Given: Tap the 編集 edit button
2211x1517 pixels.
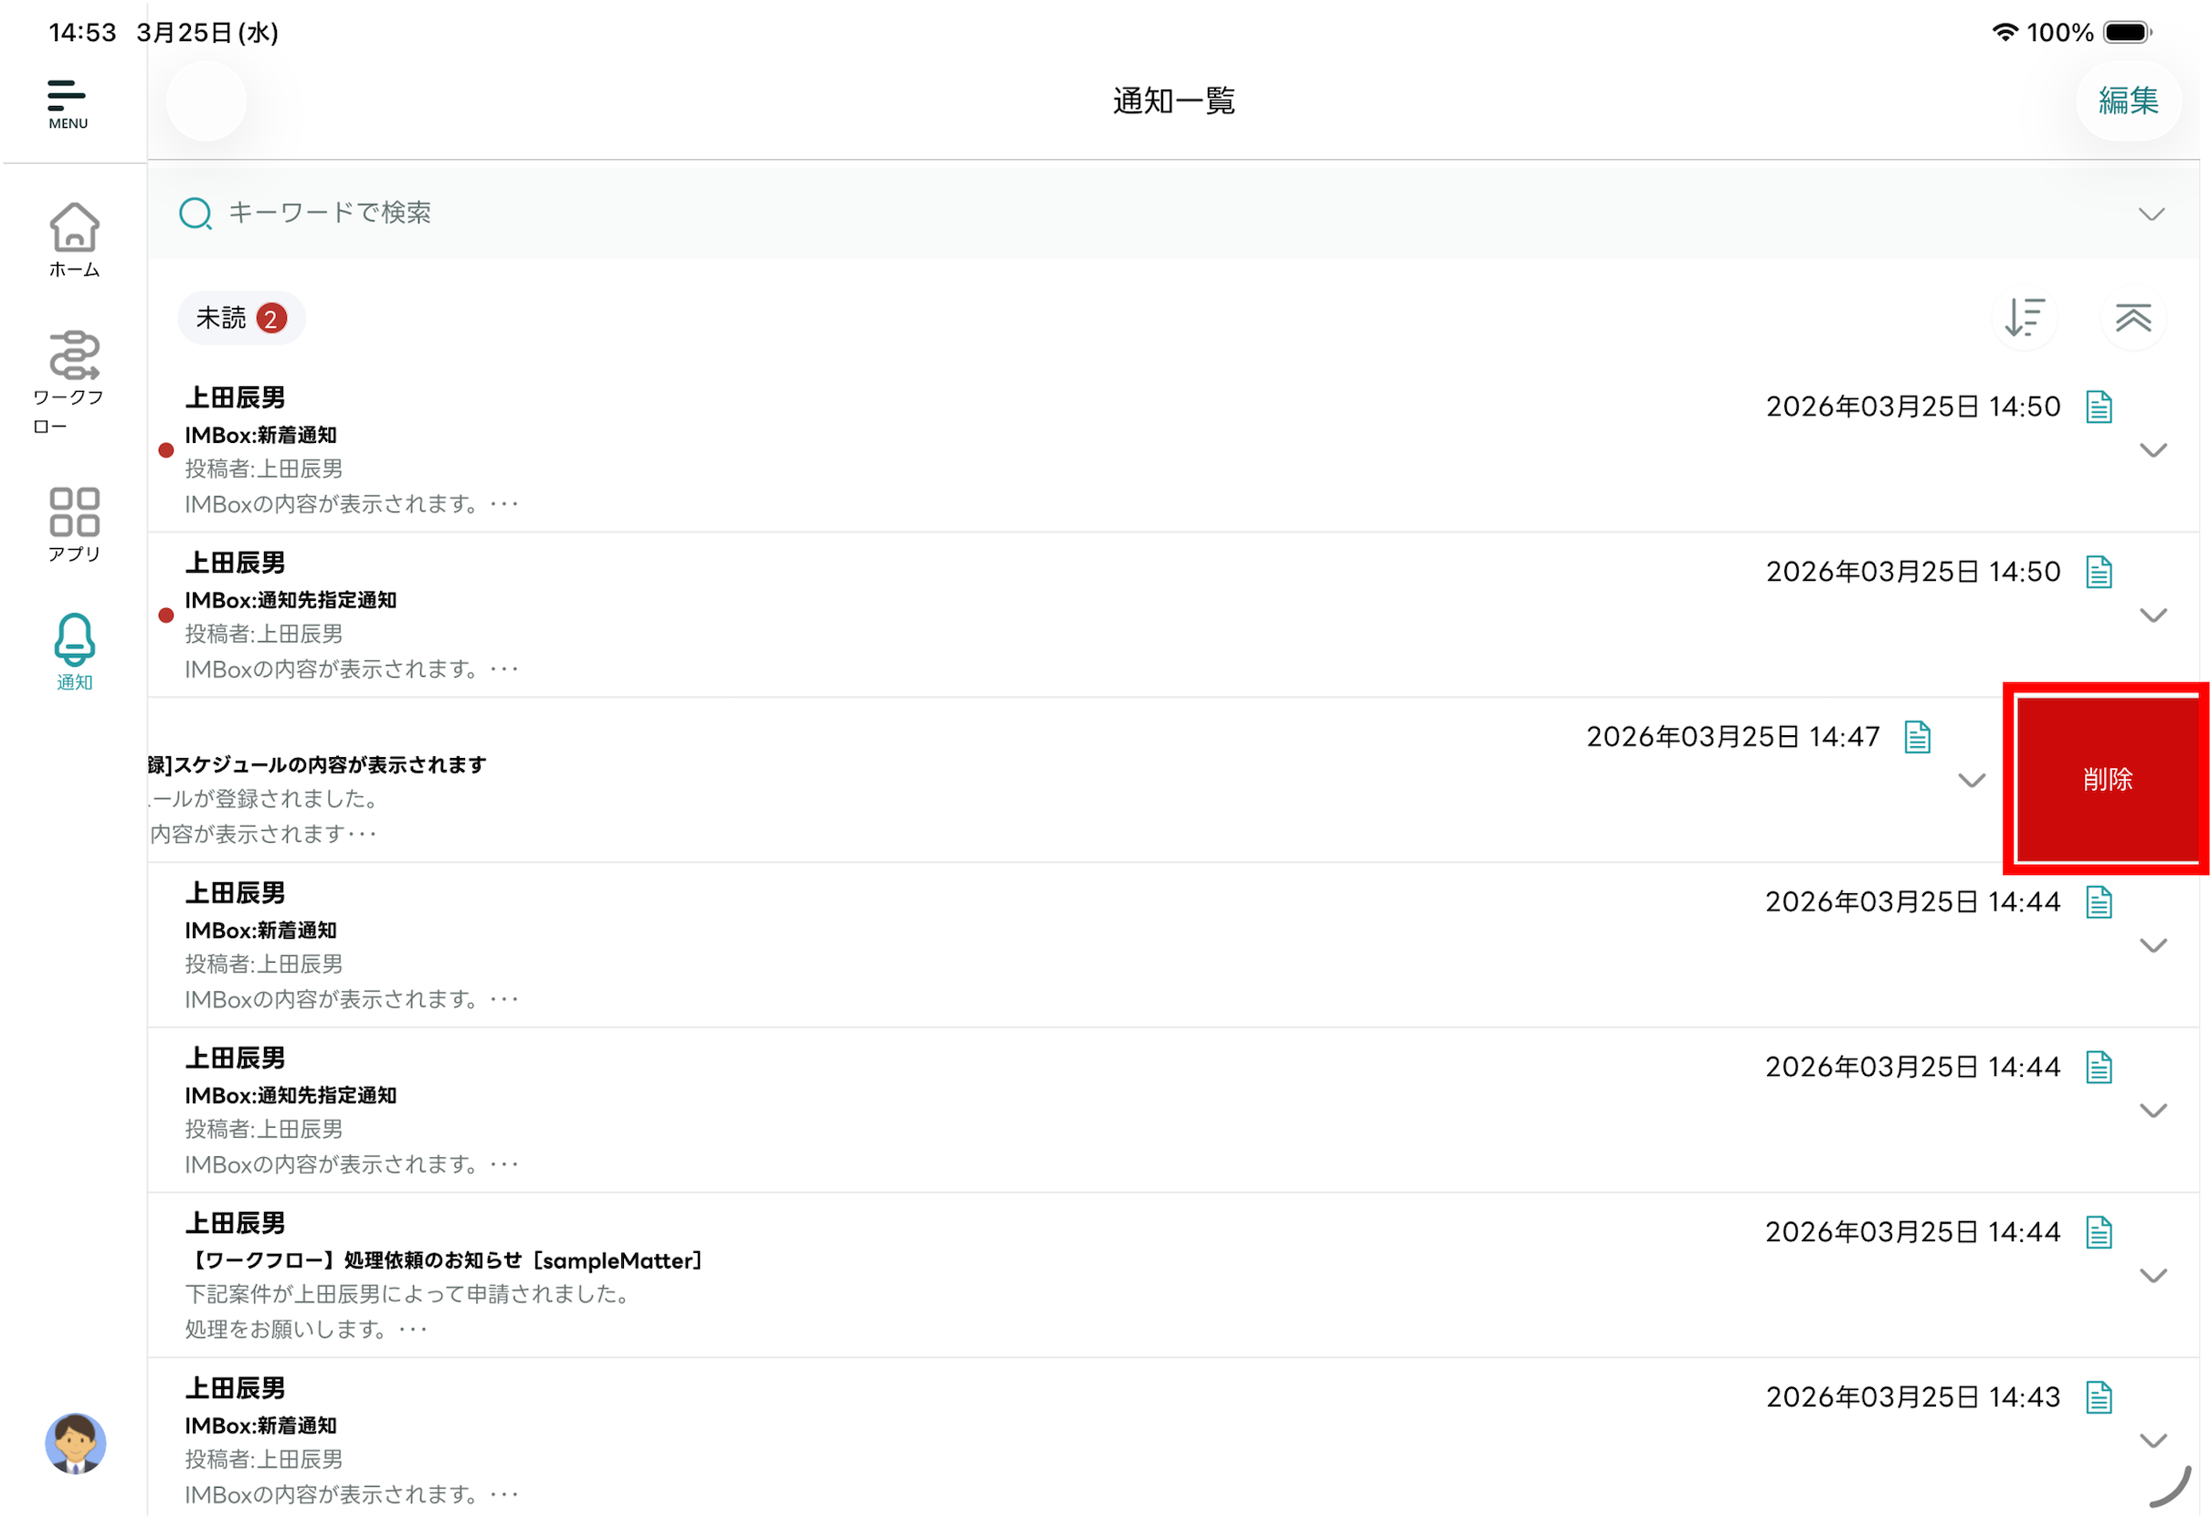Looking at the screenshot, I should 2127,100.
